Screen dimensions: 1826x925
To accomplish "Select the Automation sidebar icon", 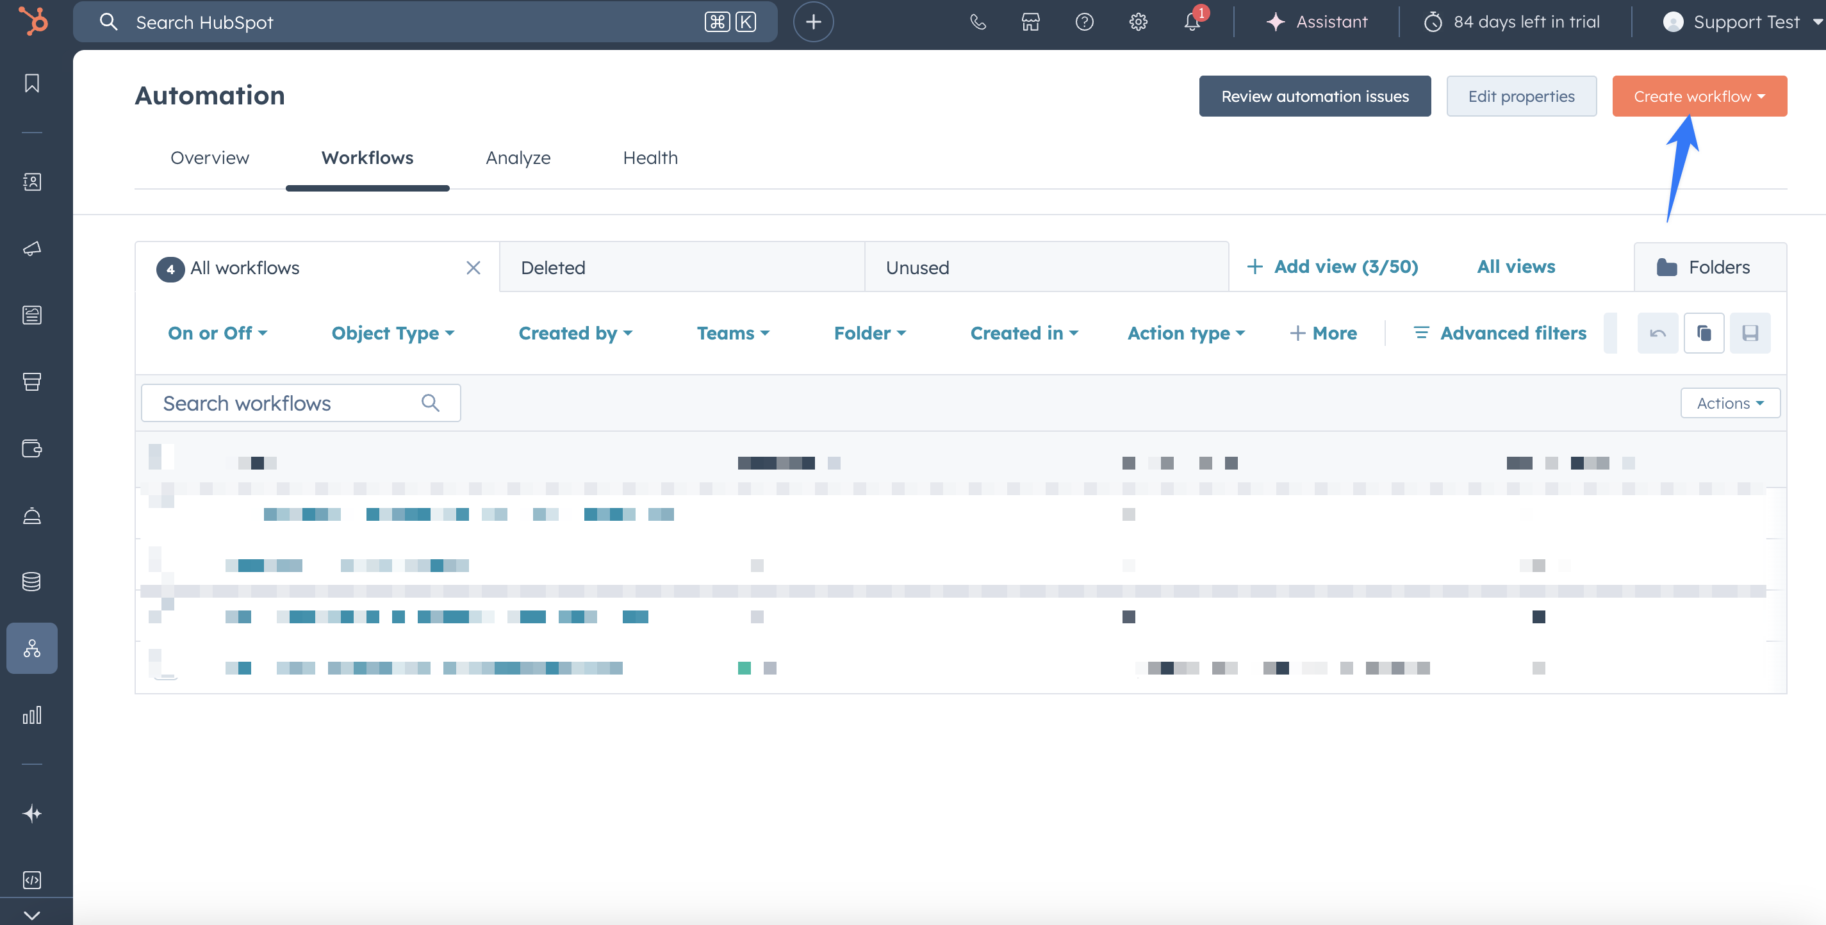I will click(x=32, y=648).
